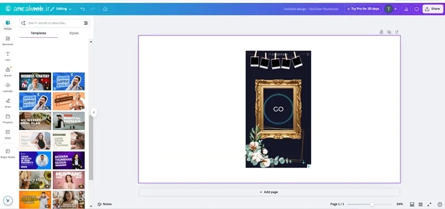Open the Projects panel
445x209 pixels.
pos(8,118)
